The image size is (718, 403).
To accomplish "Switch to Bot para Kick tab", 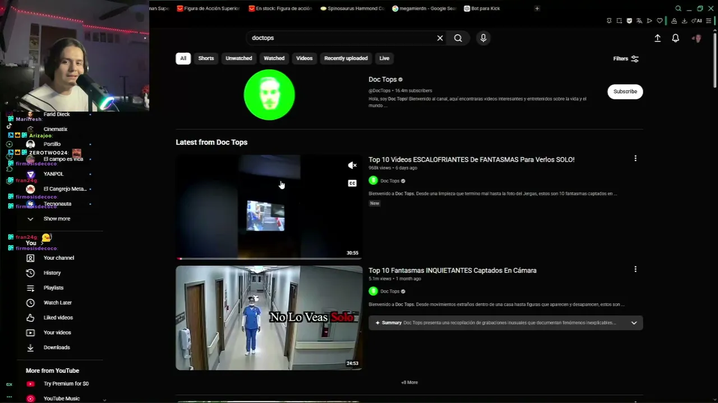I will click(482, 8).
